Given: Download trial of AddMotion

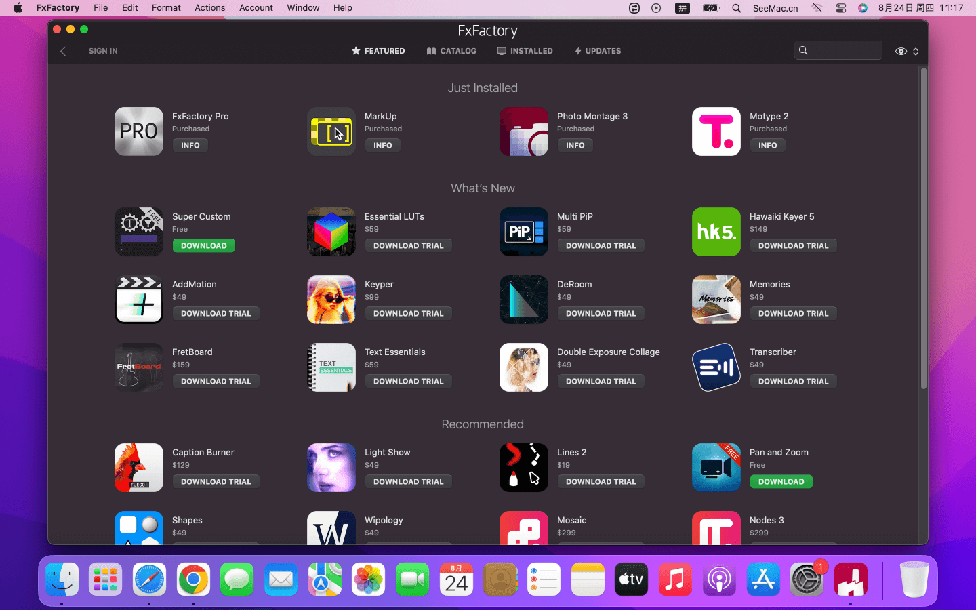Looking at the screenshot, I should tap(216, 313).
